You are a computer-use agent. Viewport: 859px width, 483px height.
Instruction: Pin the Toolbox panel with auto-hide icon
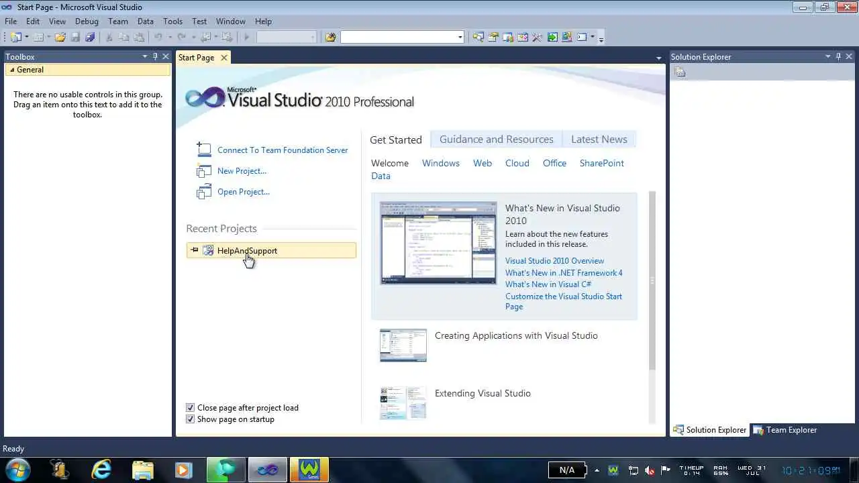[156, 57]
